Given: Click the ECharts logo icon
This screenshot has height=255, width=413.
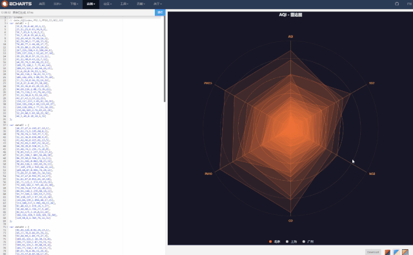Looking at the screenshot, I should [5, 4].
